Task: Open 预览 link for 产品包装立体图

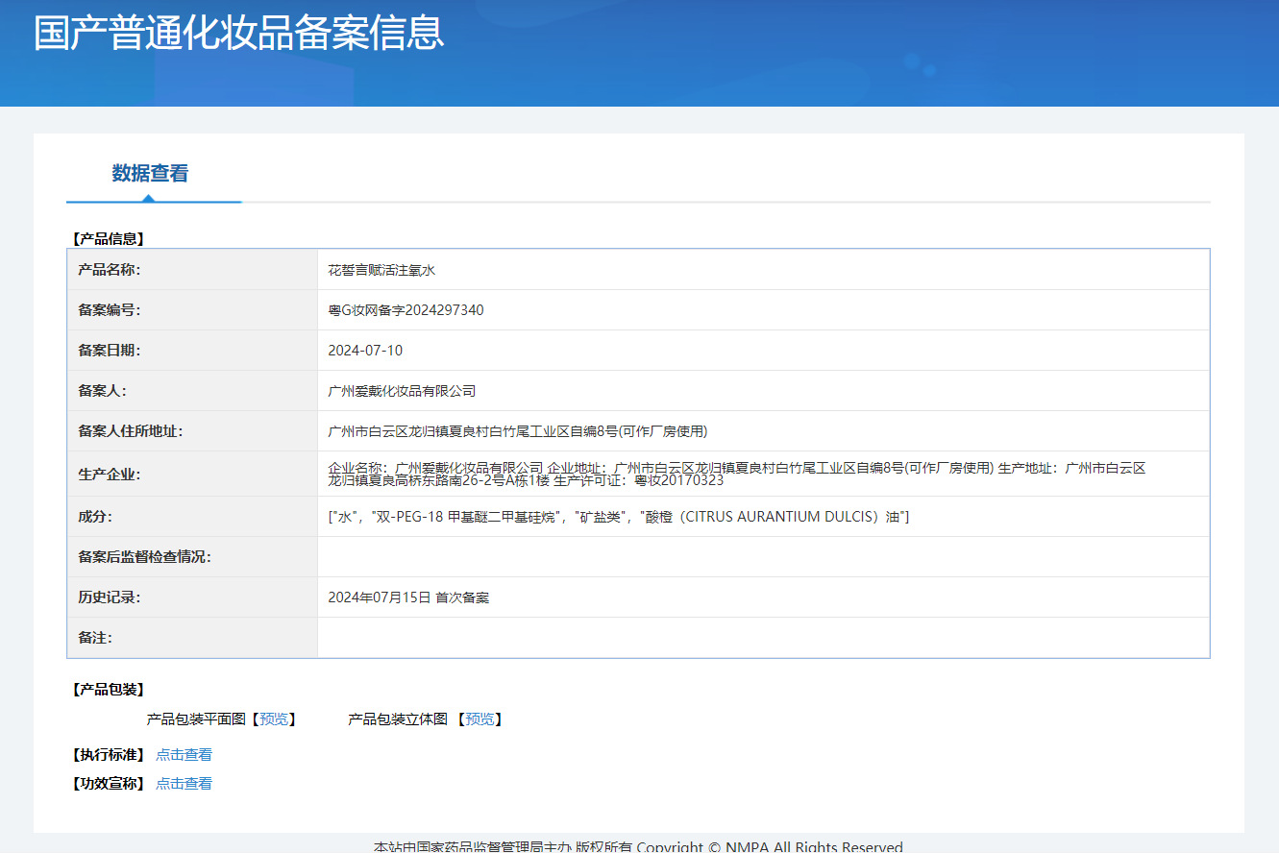Action: 480,719
